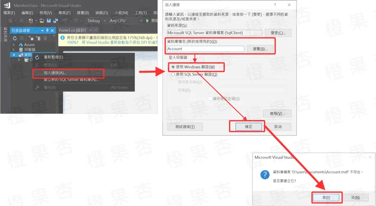Click the Connect to Server icon
Viewport: 376px width, 206px height.
[38, 38]
